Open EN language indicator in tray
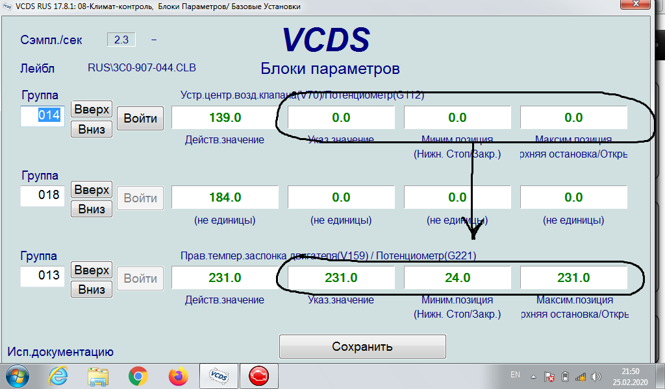Screen dimensions: 665x389 pyautogui.click(x=515, y=375)
